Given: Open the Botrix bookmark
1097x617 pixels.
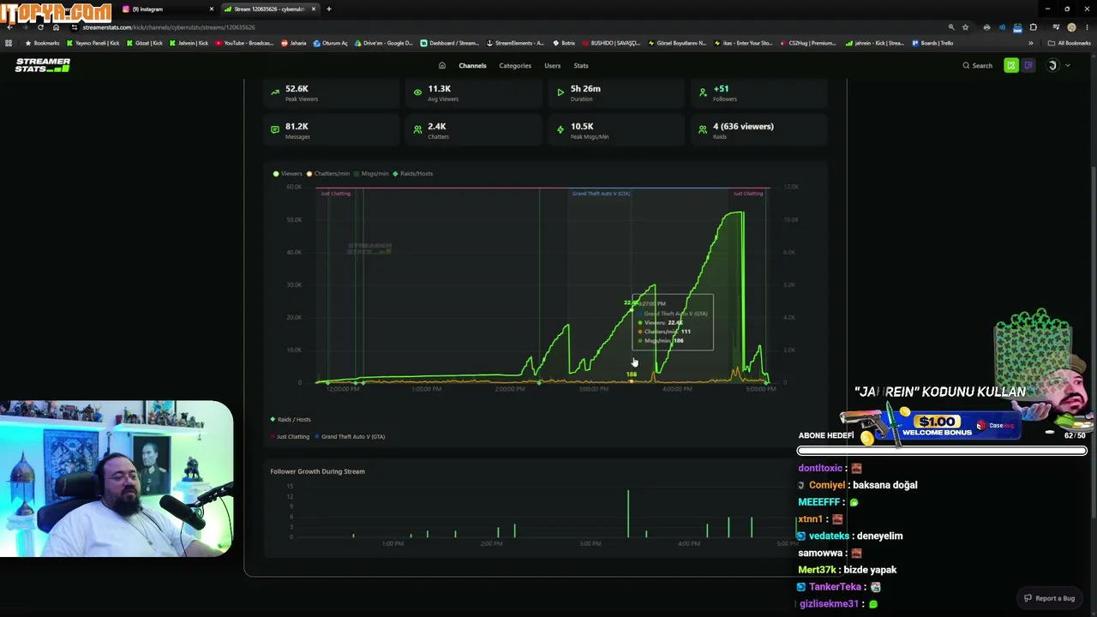Looking at the screenshot, I should coord(565,43).
